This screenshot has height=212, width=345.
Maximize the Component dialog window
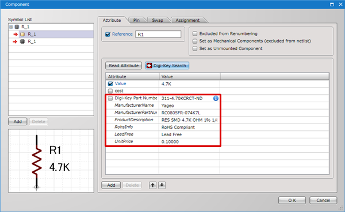coord(332,5)
